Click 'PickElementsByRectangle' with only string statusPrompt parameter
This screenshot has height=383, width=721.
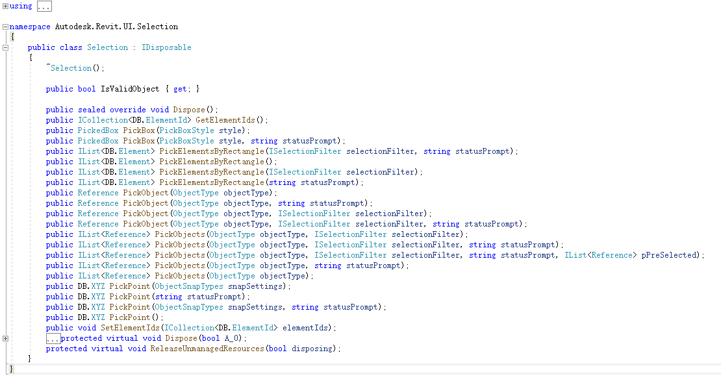coord(212,182)
